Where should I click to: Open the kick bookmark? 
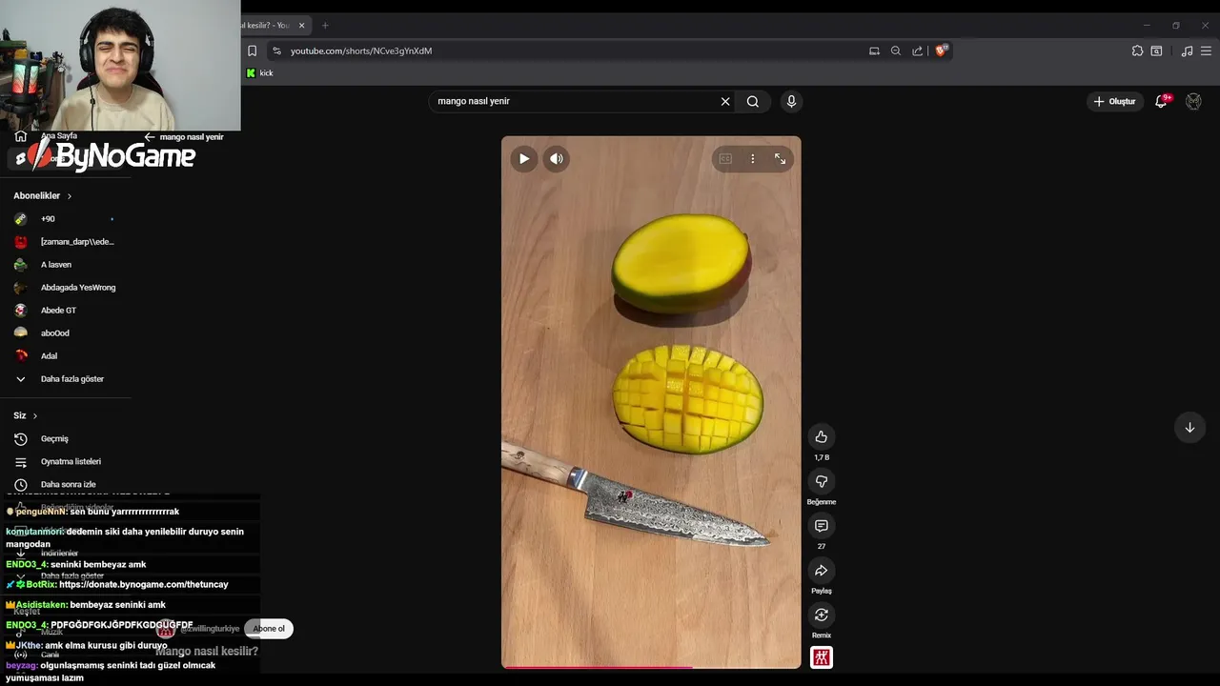(259, 73)
